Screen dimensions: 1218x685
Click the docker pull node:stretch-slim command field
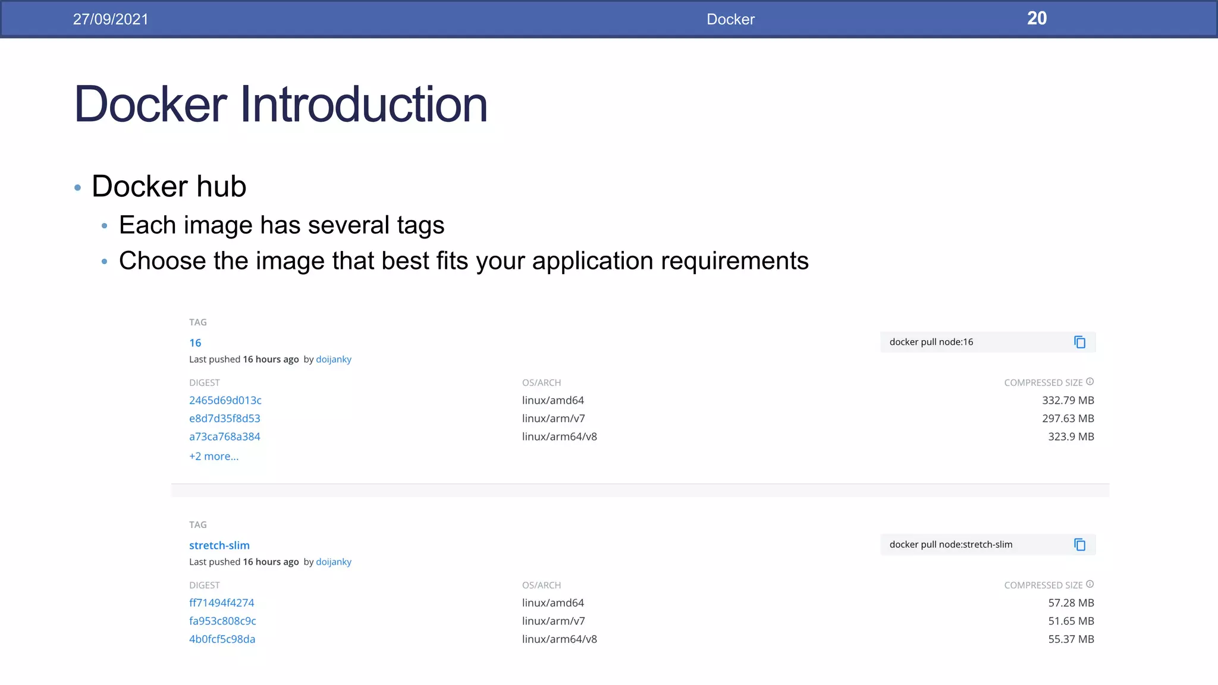952,545
